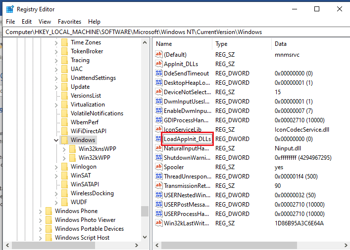Open the View menu
This screenshot has height=250, width=350.
pos(45,22)
